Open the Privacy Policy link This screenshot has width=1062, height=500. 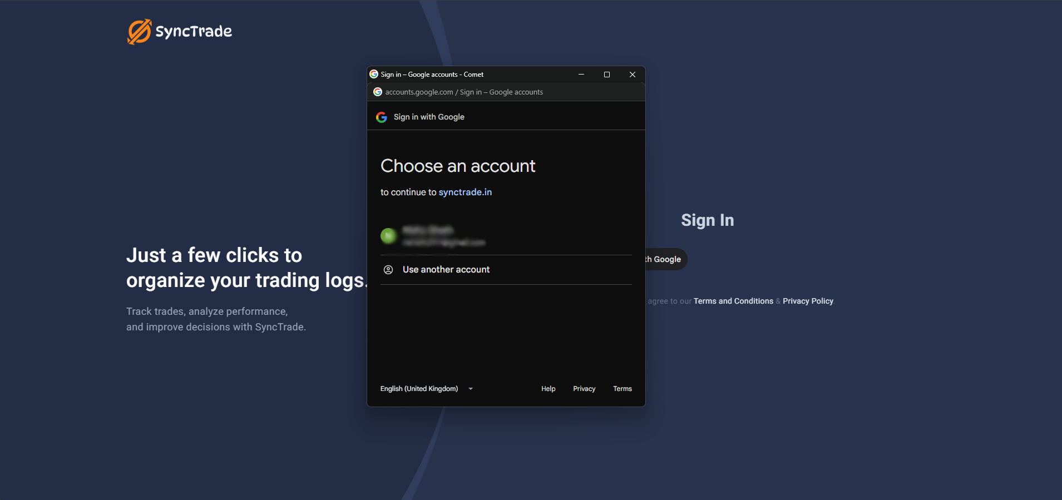(x=808, y=301)
